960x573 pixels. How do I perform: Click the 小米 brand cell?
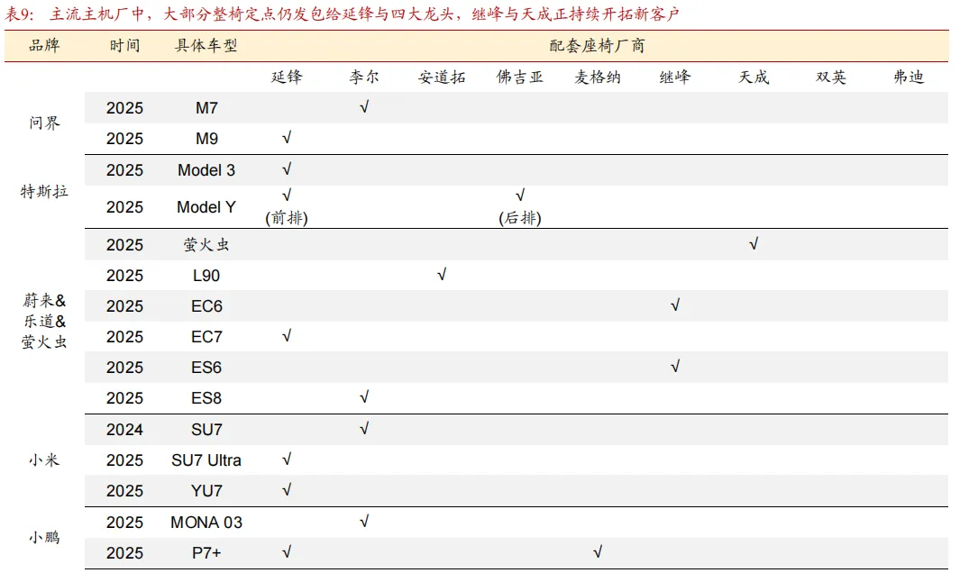point(44,460)
